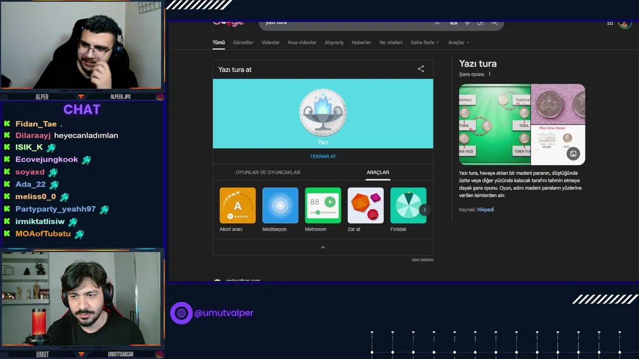Image resolution: width=639 pixels, height=359 pixels.
Task: Click the emote after meliss0_0
Action: 64,197
